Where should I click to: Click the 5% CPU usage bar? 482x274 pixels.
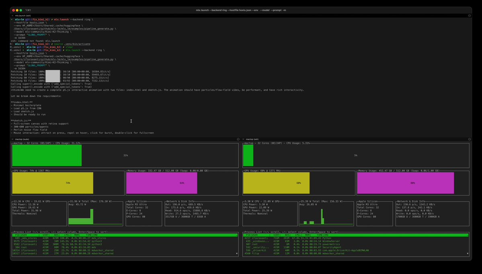(x=248, y=155)
